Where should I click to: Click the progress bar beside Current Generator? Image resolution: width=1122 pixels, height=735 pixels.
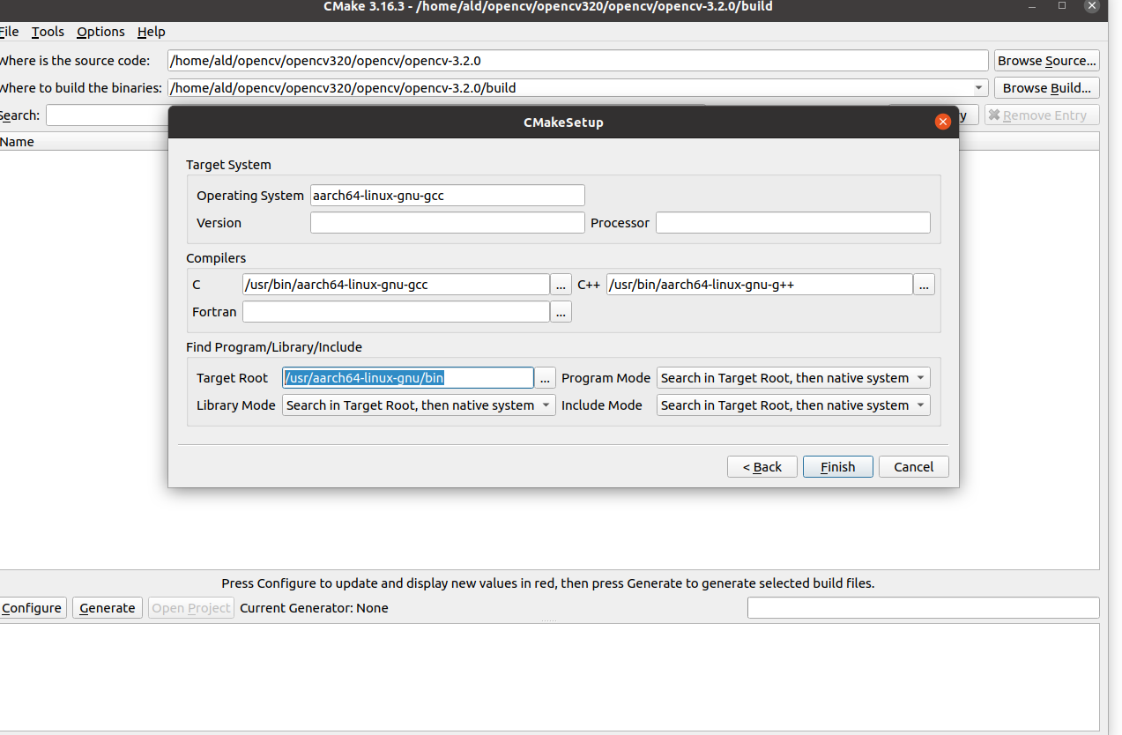(923, 608)
